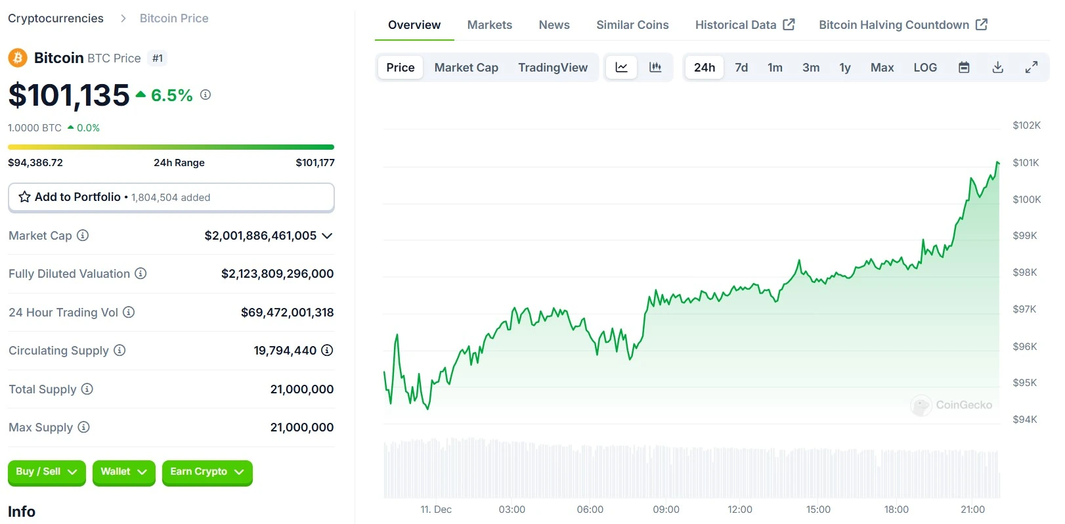Download the chart data

[997, 68]
